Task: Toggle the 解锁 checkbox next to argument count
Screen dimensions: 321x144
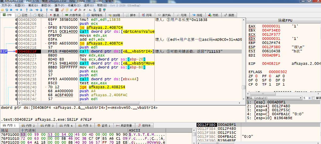Action: [x=314, y=98]
